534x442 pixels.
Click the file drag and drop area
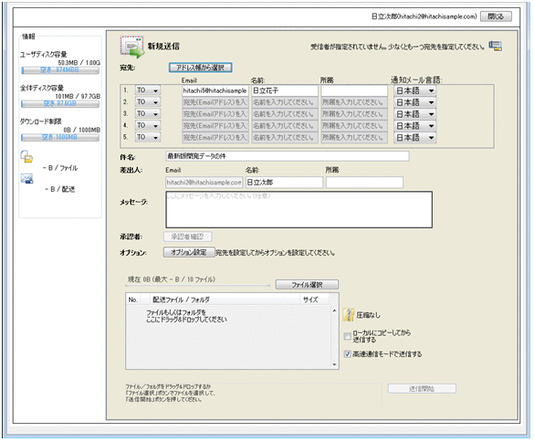click(228, 336)
